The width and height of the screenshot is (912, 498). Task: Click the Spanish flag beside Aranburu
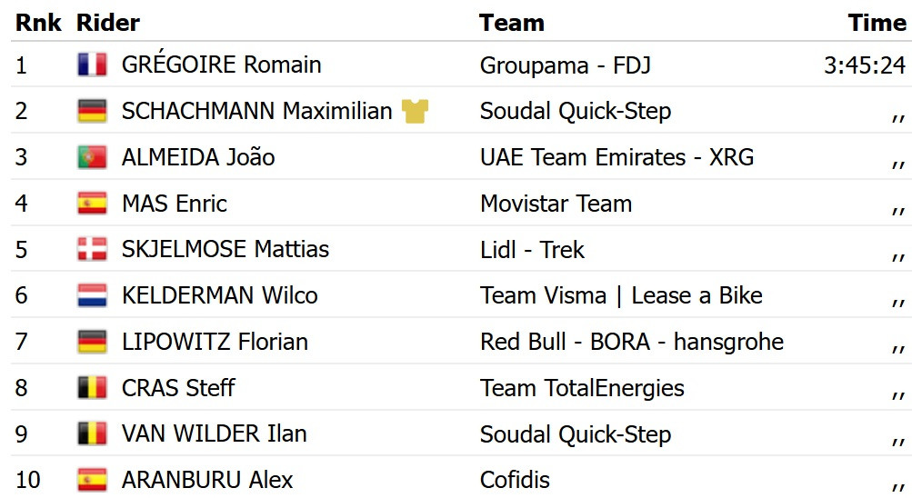[x=92, y=480]
